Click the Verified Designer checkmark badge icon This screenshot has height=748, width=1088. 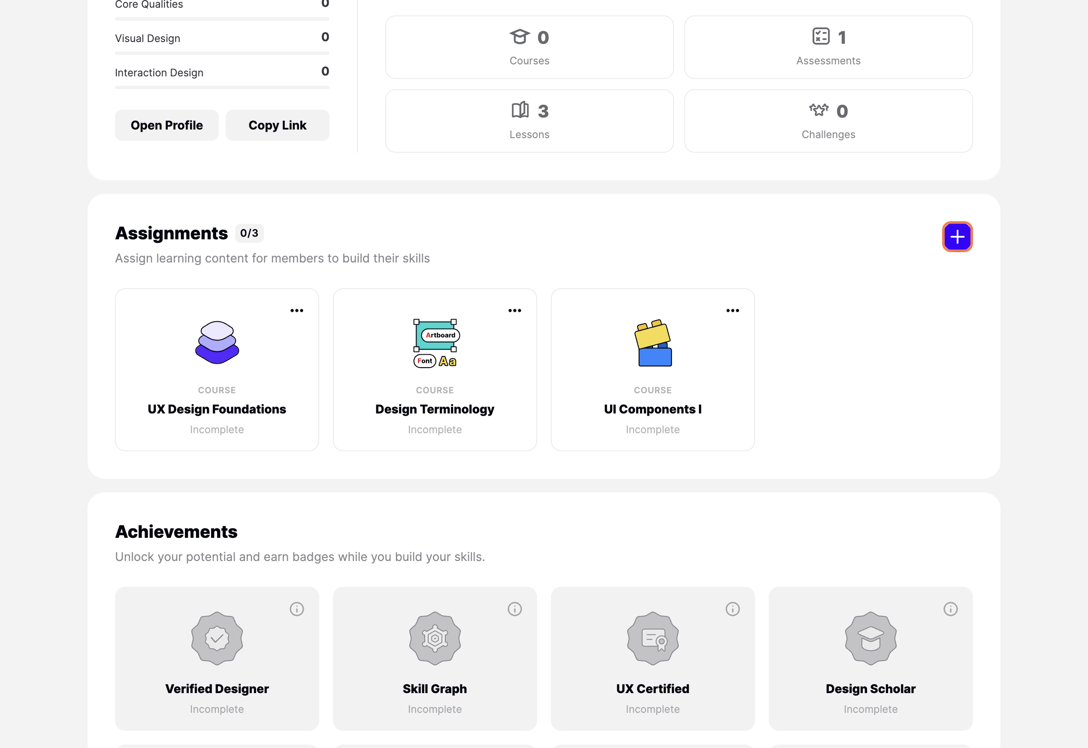click(x=217, y=638)
